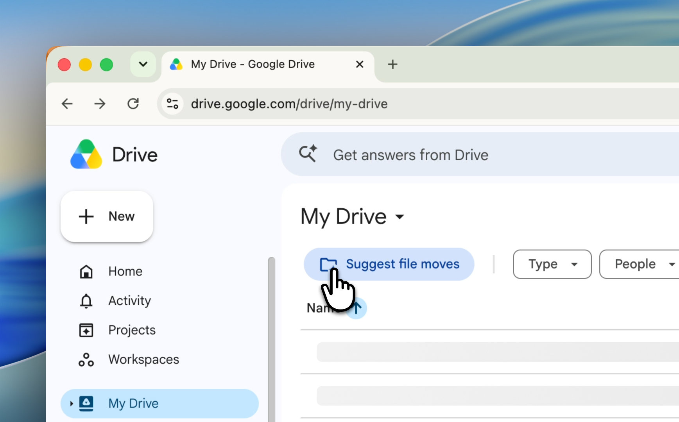This screenshot has height=422, width=679.
Task: Open the Type filter dropdown
Action: click(x=552, y=264)
